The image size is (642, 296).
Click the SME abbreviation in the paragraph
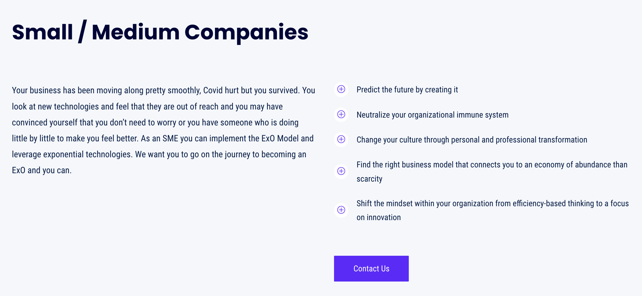pos(170,138)
